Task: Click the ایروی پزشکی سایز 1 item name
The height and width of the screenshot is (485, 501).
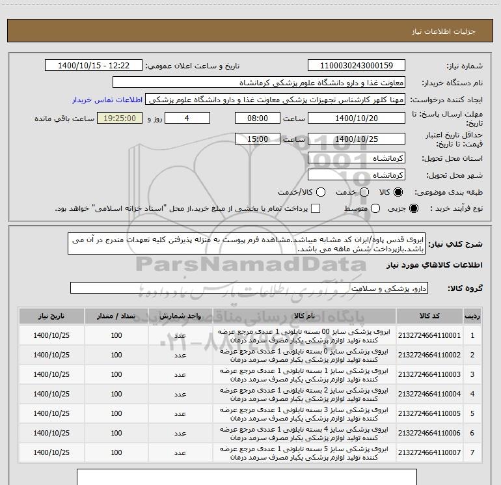Action: click(x=304, y=375)
